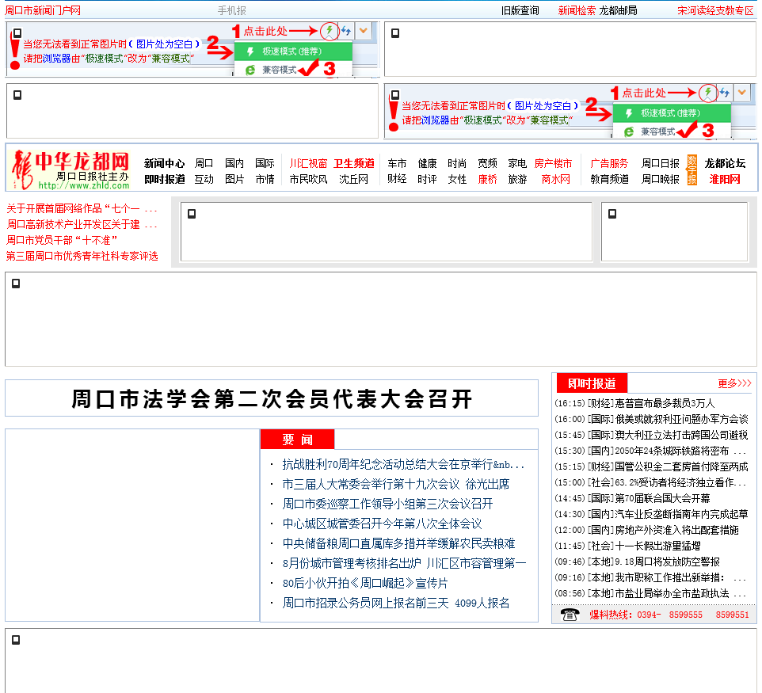Open notice 关于开展首届网络作品“七个一
Screen dimensions: 762x693
tap(82, 208)
